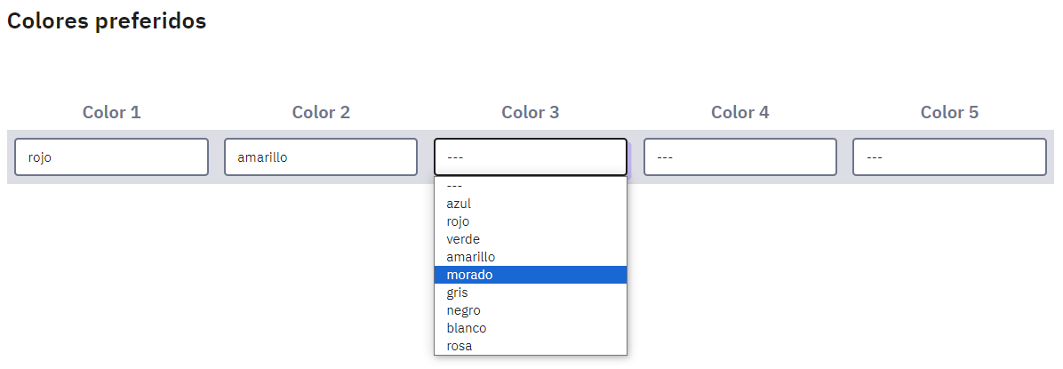Viewport: 1063px width, 369px height.
Task: Select blanco in the color list
Action: click(x=531, y=328)
